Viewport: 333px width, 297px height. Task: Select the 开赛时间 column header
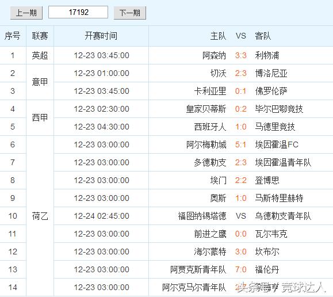(101, 36)
